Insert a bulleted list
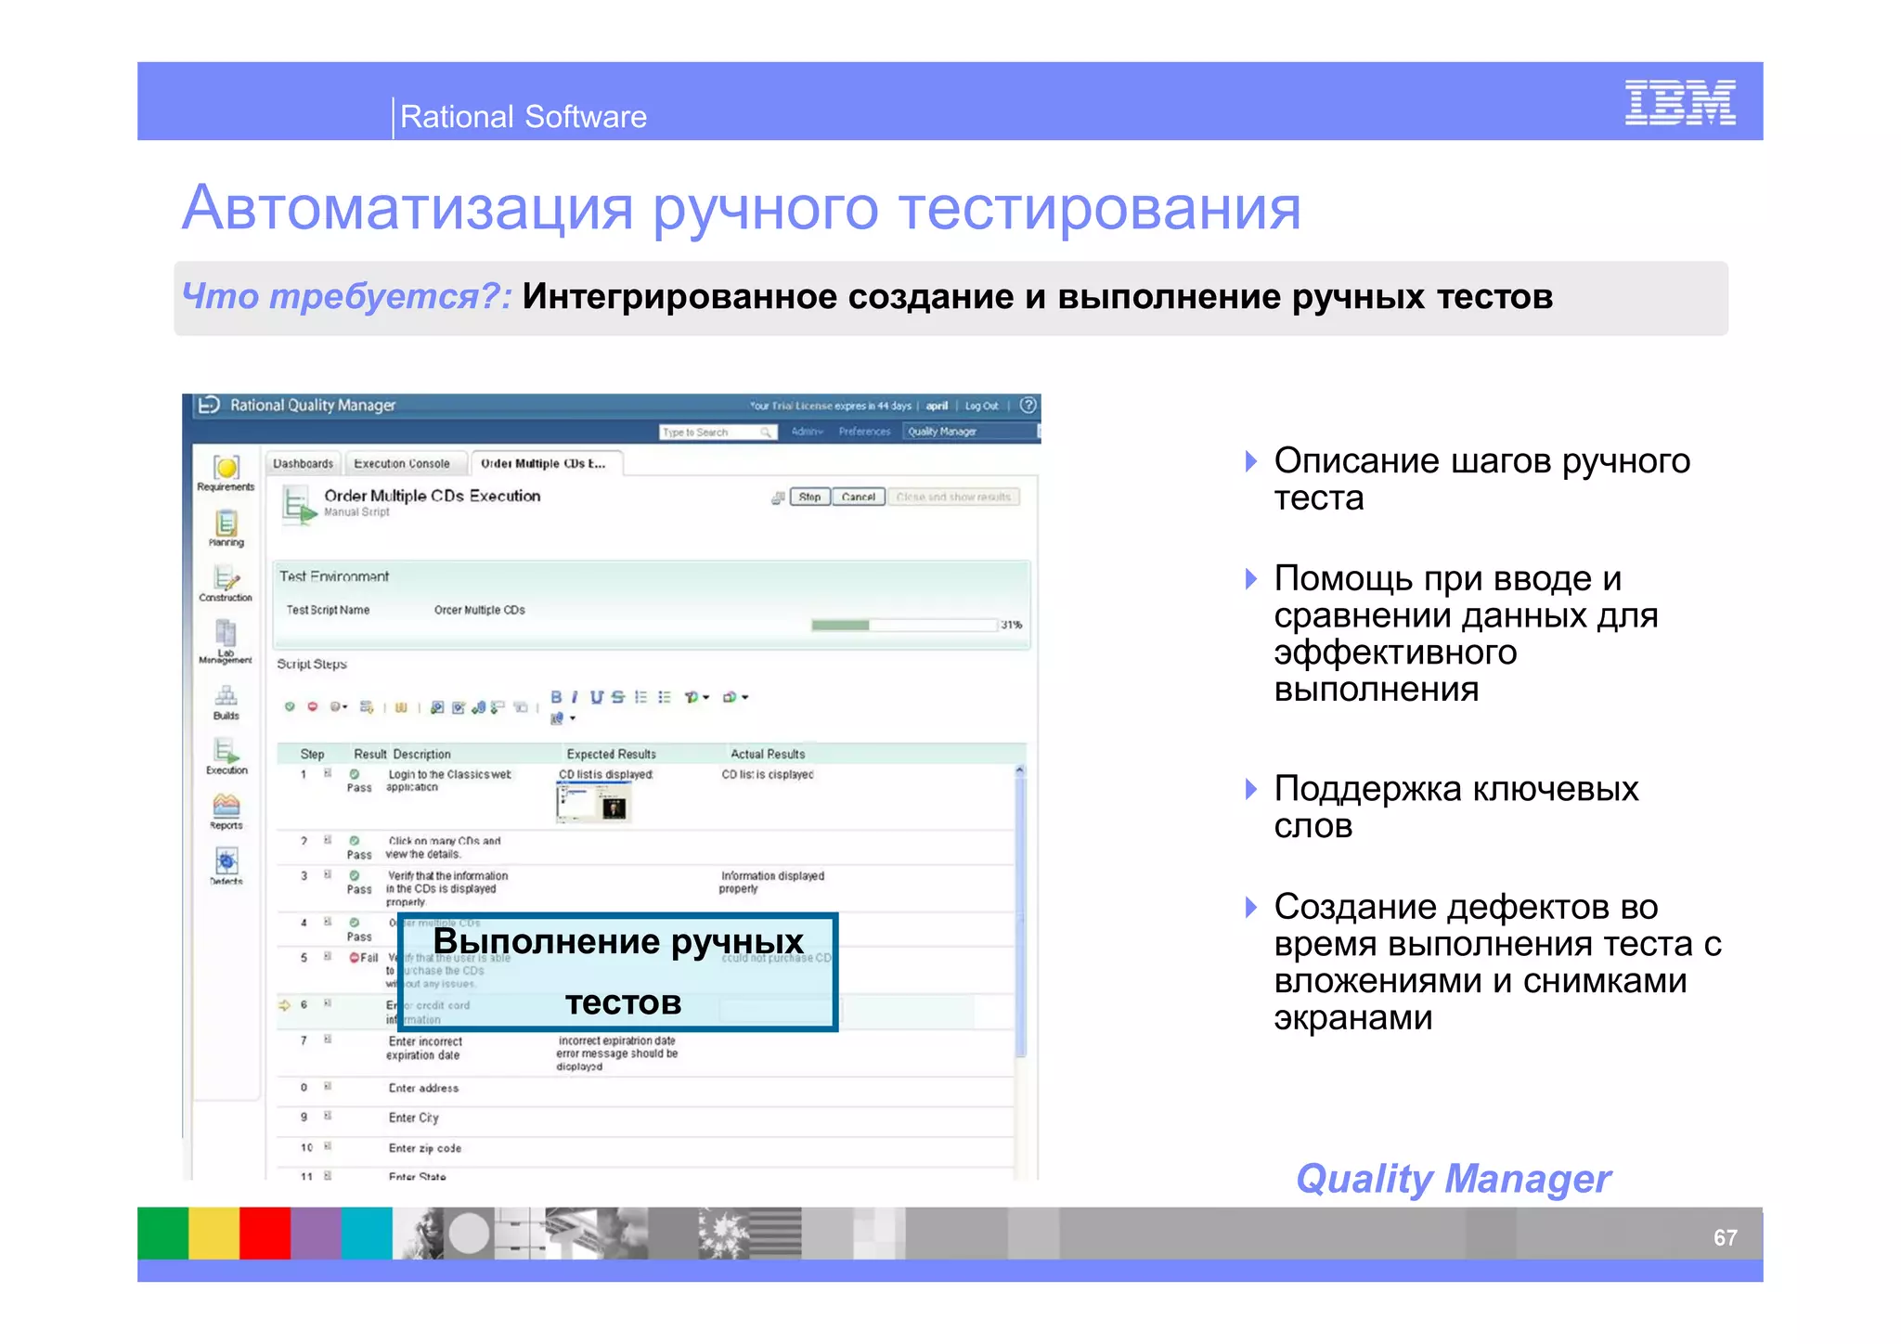 click(x=664, y=697)
